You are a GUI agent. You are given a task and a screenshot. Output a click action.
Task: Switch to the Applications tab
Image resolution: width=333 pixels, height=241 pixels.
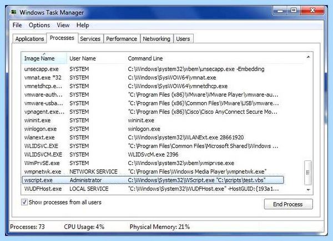point(29,39)
